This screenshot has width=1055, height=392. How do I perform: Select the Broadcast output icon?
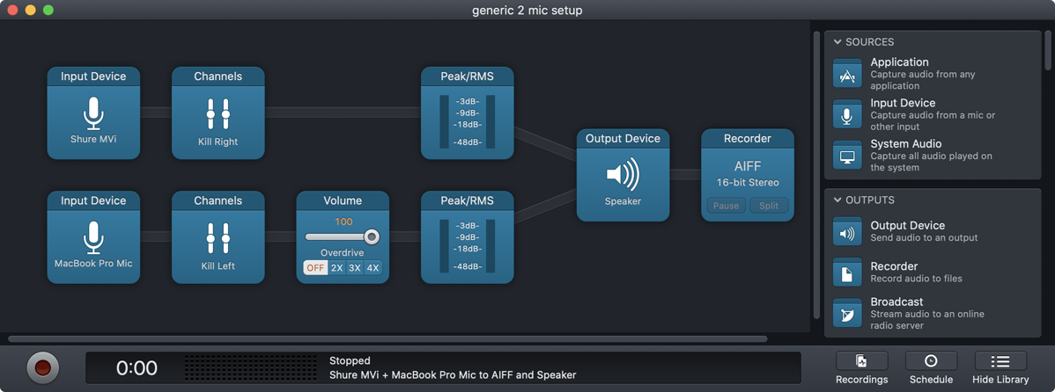[x=847, y=313]
